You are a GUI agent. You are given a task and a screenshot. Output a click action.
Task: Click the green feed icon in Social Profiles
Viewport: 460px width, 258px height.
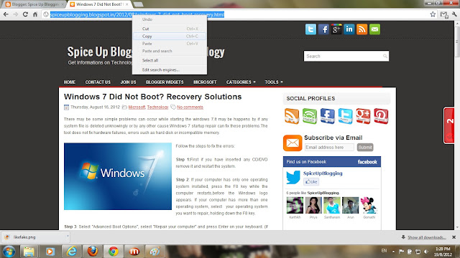(310, 116)
